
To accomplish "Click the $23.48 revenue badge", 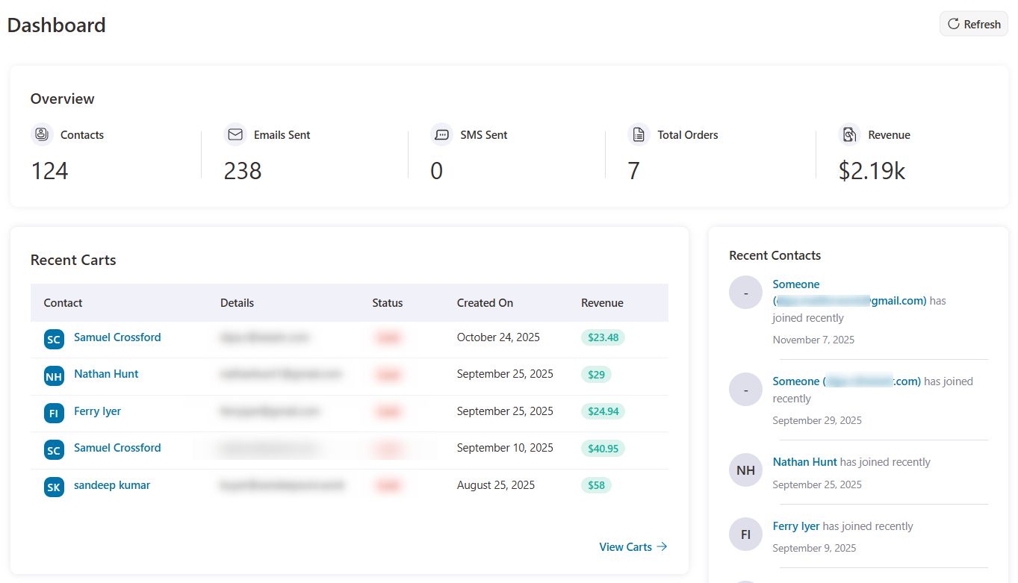I will coord(603,337).
